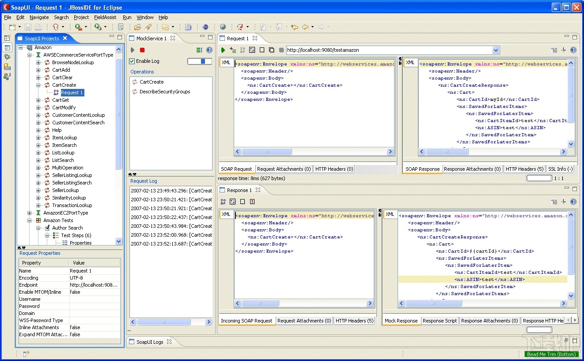
Task: Submit the request to the testamazon endpoint
Action: 223,50
